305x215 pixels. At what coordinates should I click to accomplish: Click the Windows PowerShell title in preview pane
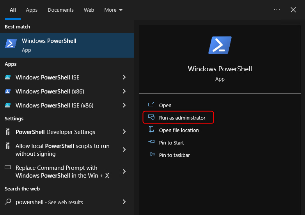[x=220, y=69]
